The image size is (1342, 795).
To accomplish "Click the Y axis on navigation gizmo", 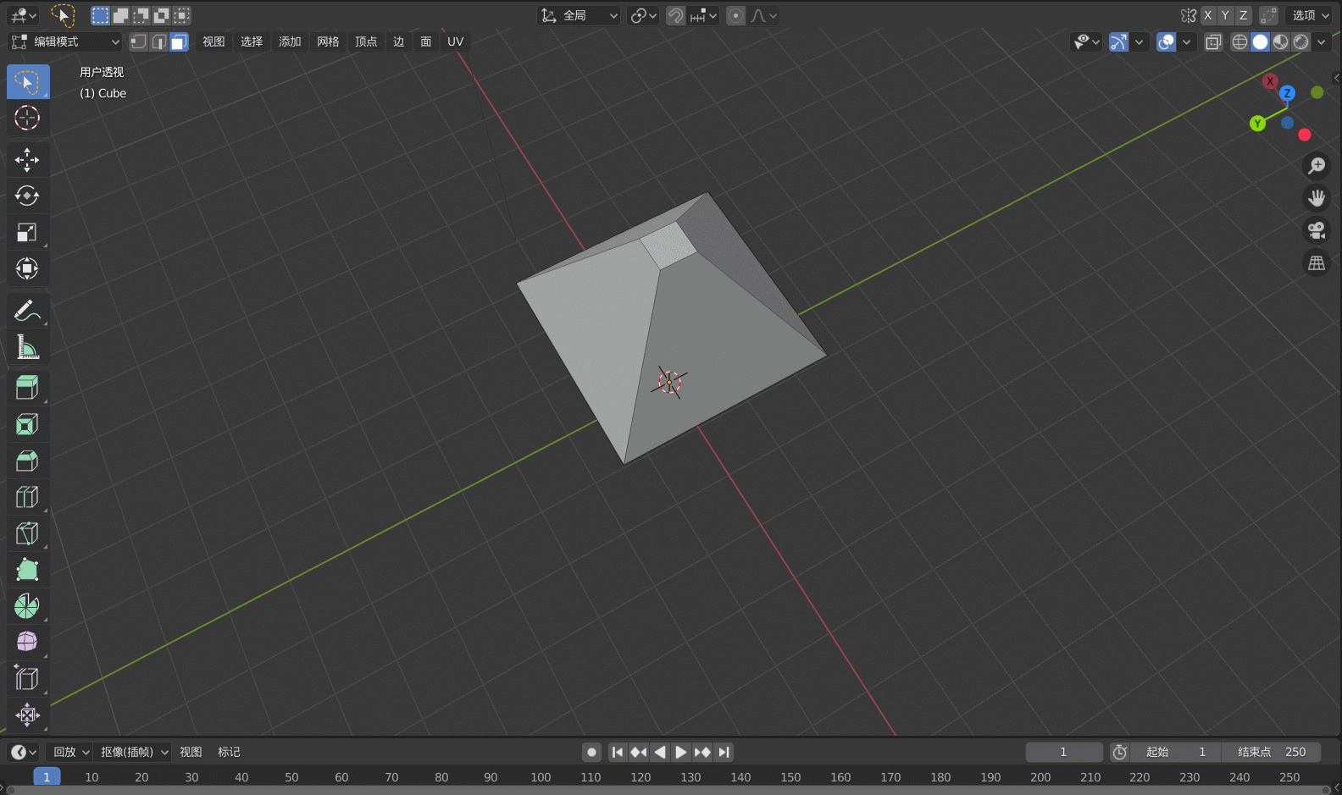I will click(x=1258, y=124).
